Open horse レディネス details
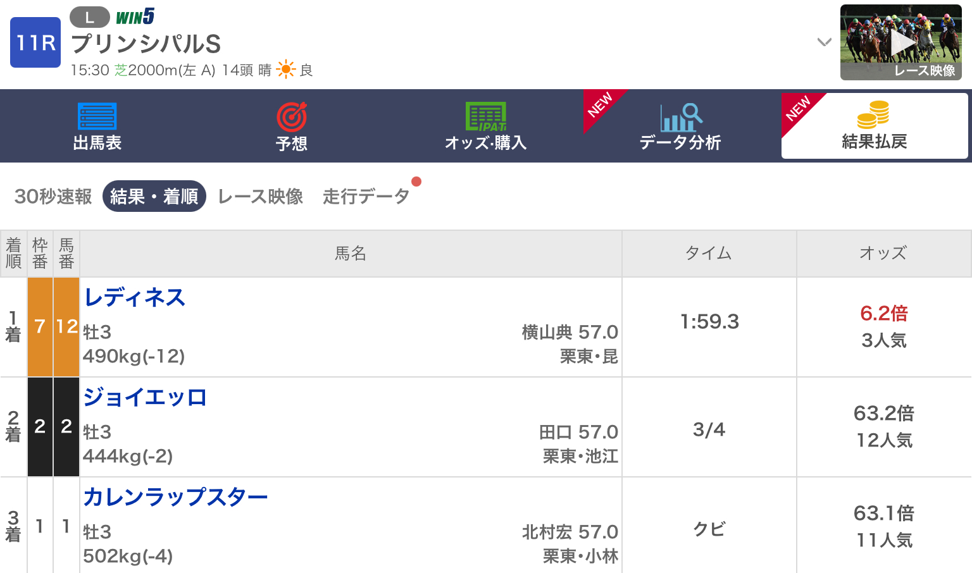 [x=135, y=297]
